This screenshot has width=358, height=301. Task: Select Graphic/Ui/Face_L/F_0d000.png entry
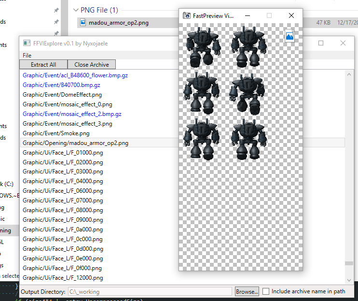click(x=63, y=249)
